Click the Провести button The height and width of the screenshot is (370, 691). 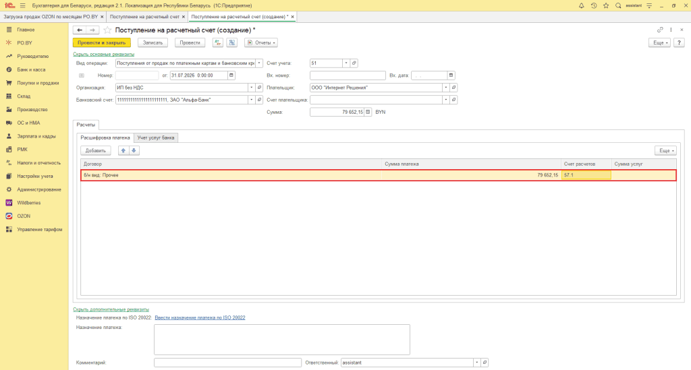[x=190, y=42]
